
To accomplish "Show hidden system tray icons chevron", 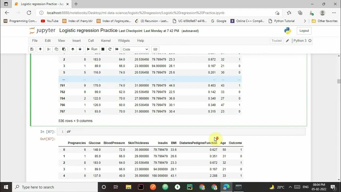I will [x=290, y=187].
